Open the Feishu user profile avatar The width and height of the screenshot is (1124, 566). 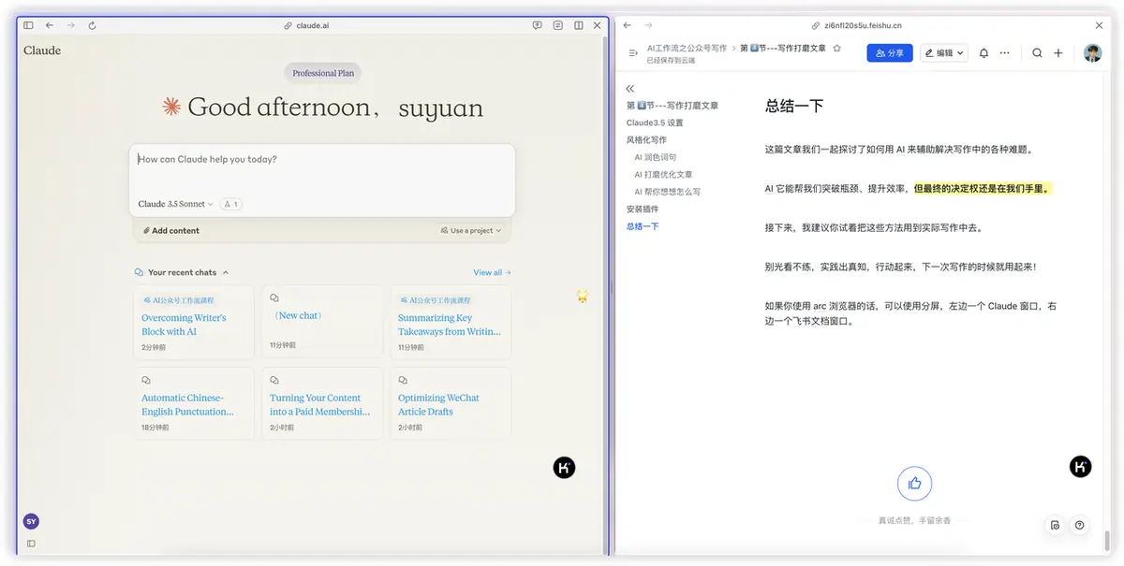pyautogui.click(x=1093, y=53)
